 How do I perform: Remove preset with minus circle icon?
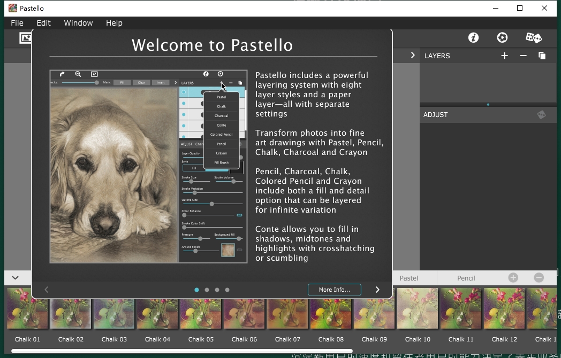(539, 278)
